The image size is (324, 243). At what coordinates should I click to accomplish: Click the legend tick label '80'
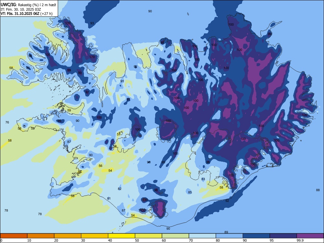[x=218, y=240]
